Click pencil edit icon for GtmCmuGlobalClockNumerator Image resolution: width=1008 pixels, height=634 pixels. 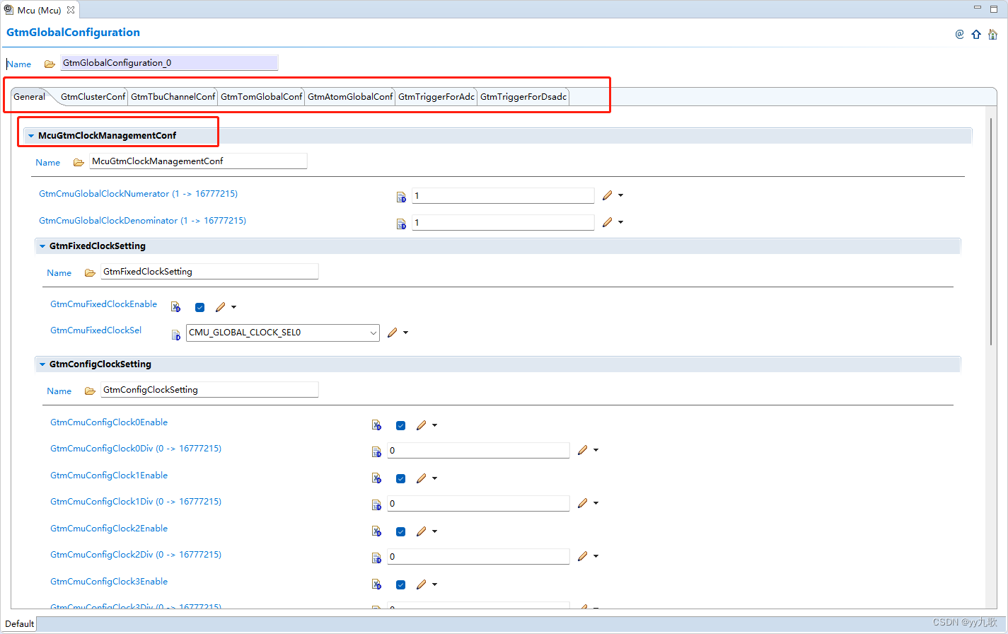[607, 195]
